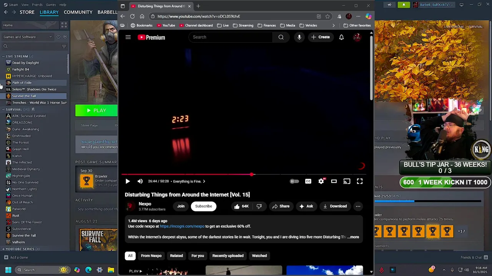Image resolution: width=492 pixels, height=276 pixels.
Task: Open the 'Finances' bookmarks folder
Action: tap(266, 25)
